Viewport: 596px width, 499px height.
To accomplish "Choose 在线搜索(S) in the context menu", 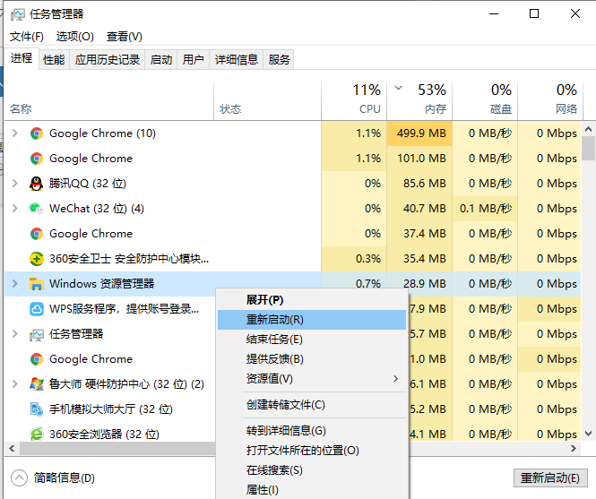I will tap(312, 470).
